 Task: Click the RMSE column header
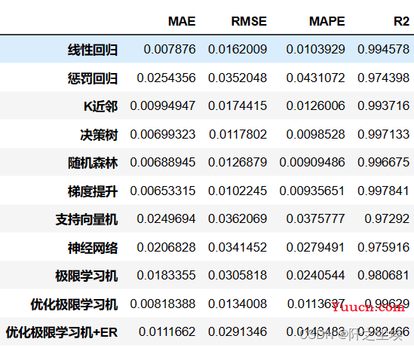pyautogui.click(x=249, y=21)
